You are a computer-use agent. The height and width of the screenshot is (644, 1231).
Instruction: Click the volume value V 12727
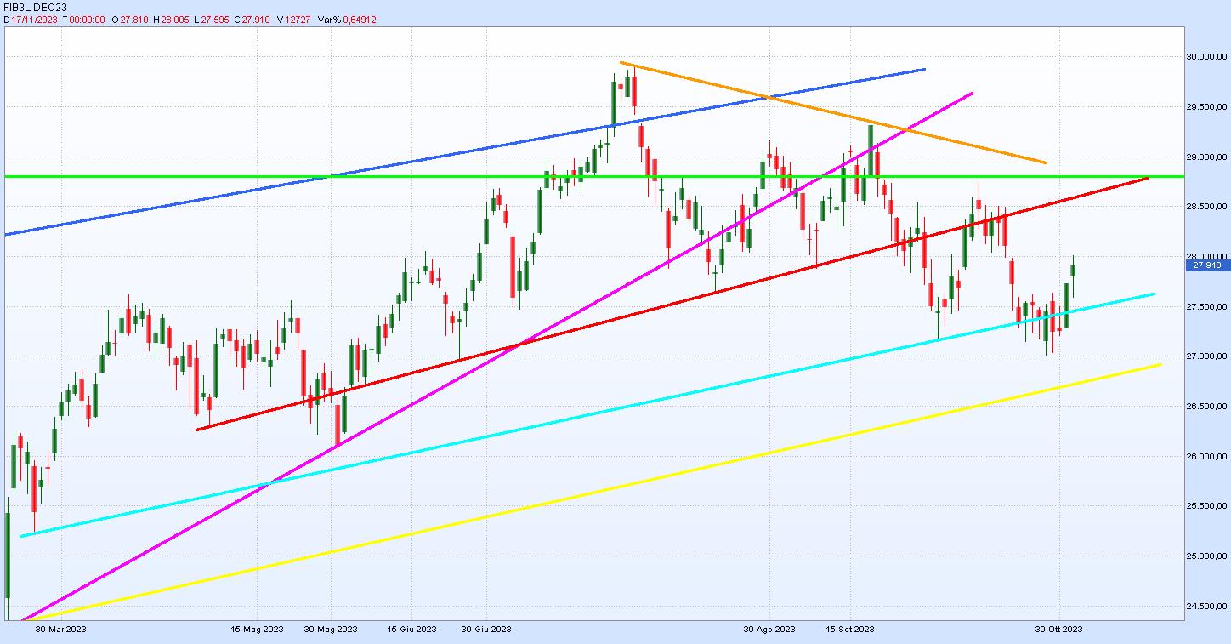tap(294, 18)
